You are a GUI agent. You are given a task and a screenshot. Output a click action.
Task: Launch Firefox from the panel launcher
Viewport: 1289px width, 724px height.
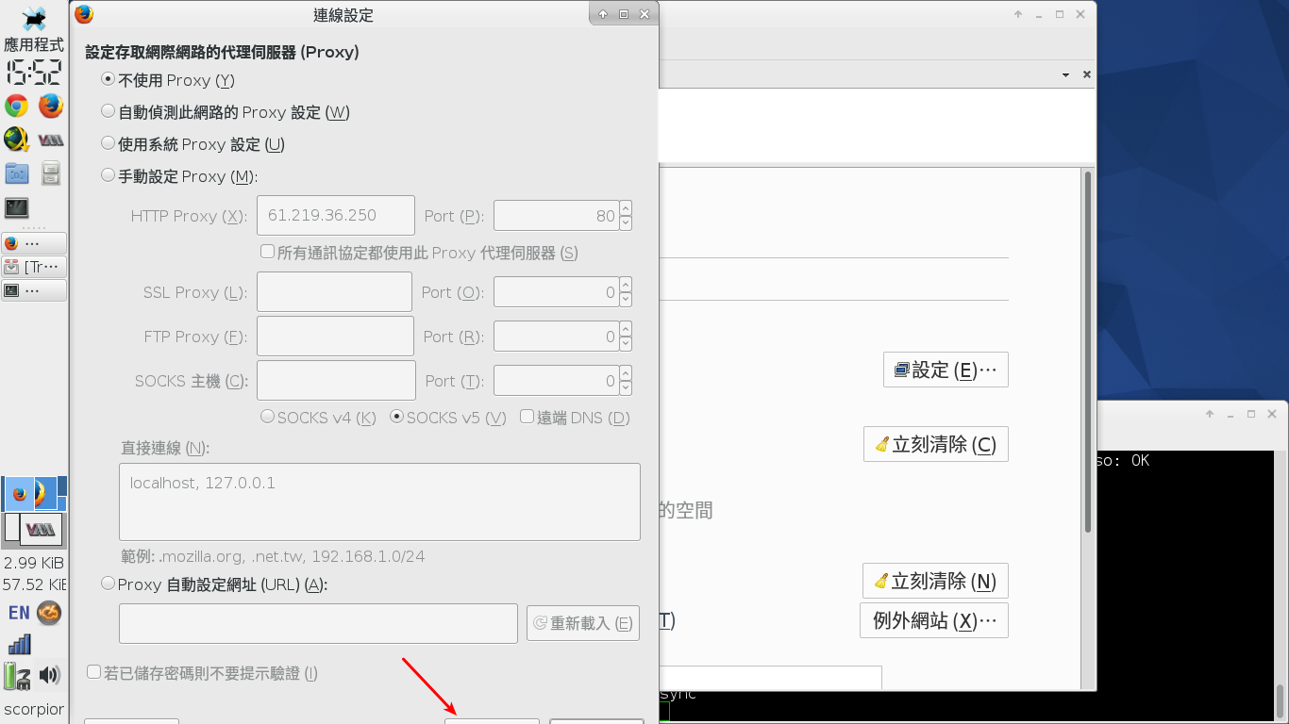51,106
